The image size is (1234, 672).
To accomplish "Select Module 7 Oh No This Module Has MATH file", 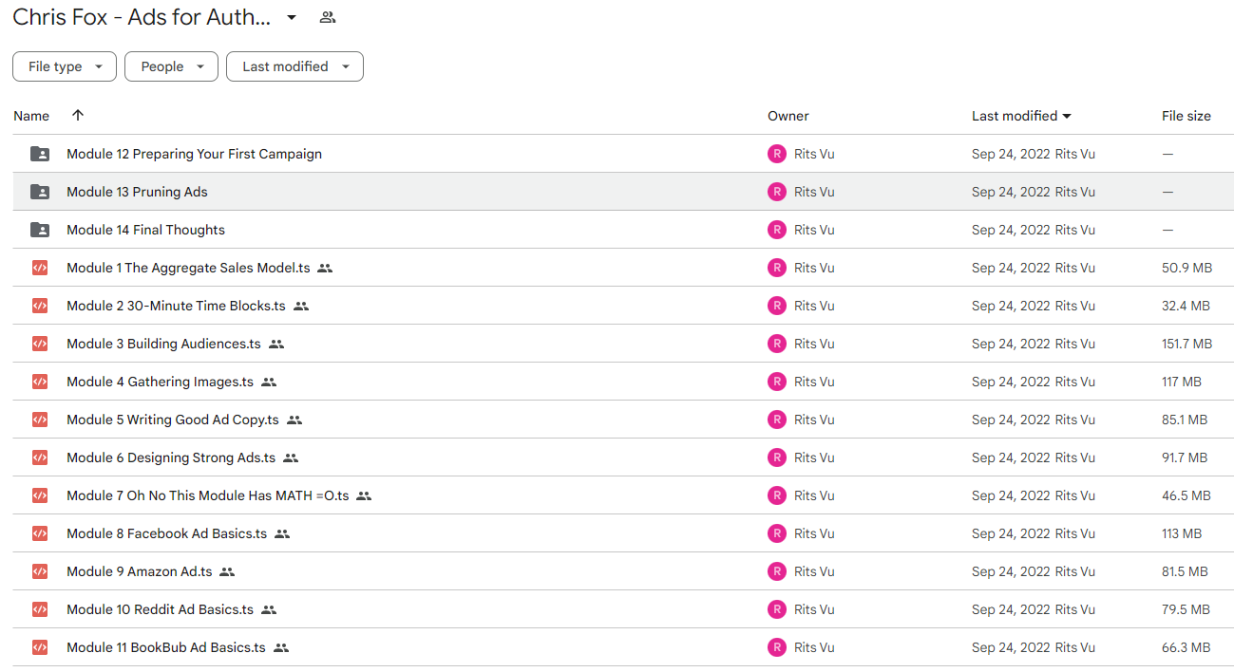I will (208, 495).
